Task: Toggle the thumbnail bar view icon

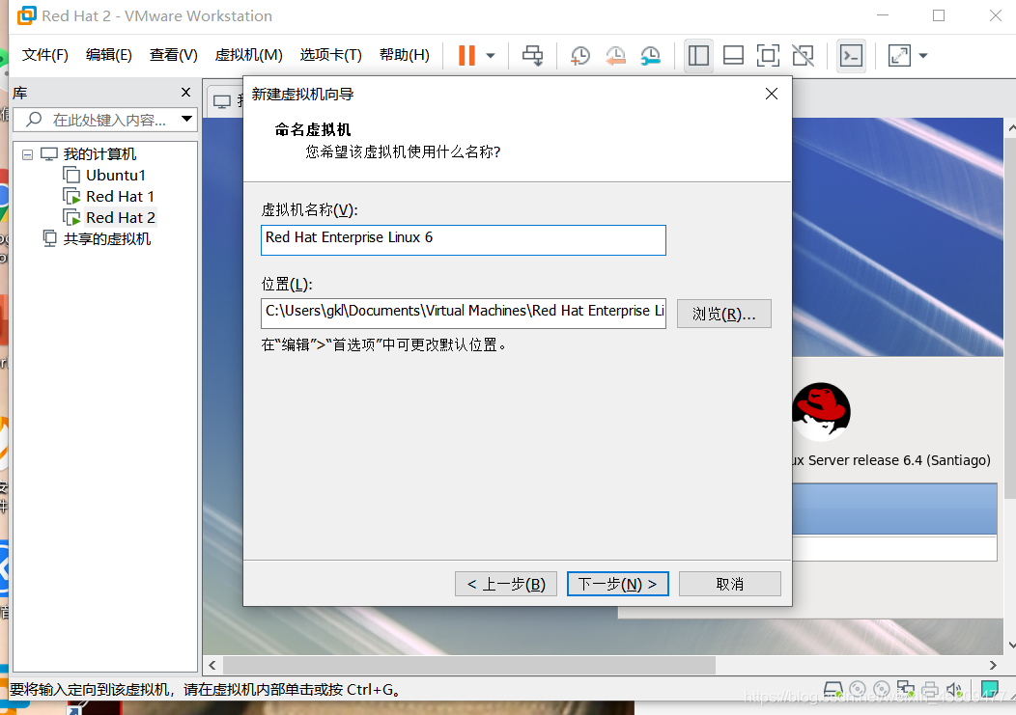Action: pyautogui.click(x=733, y=56)
